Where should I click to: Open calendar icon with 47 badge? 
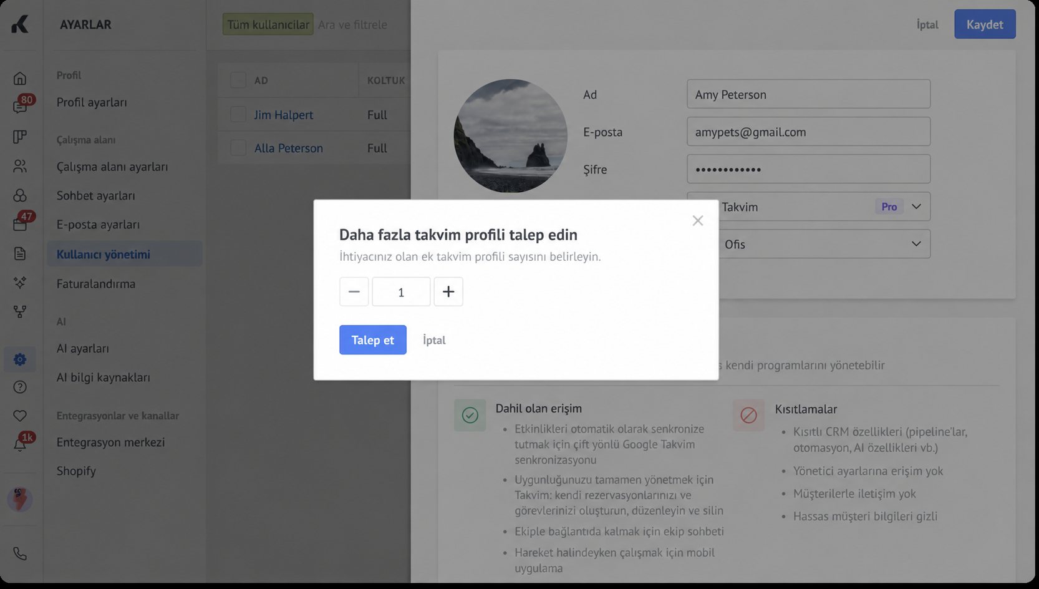click(20, 224)
